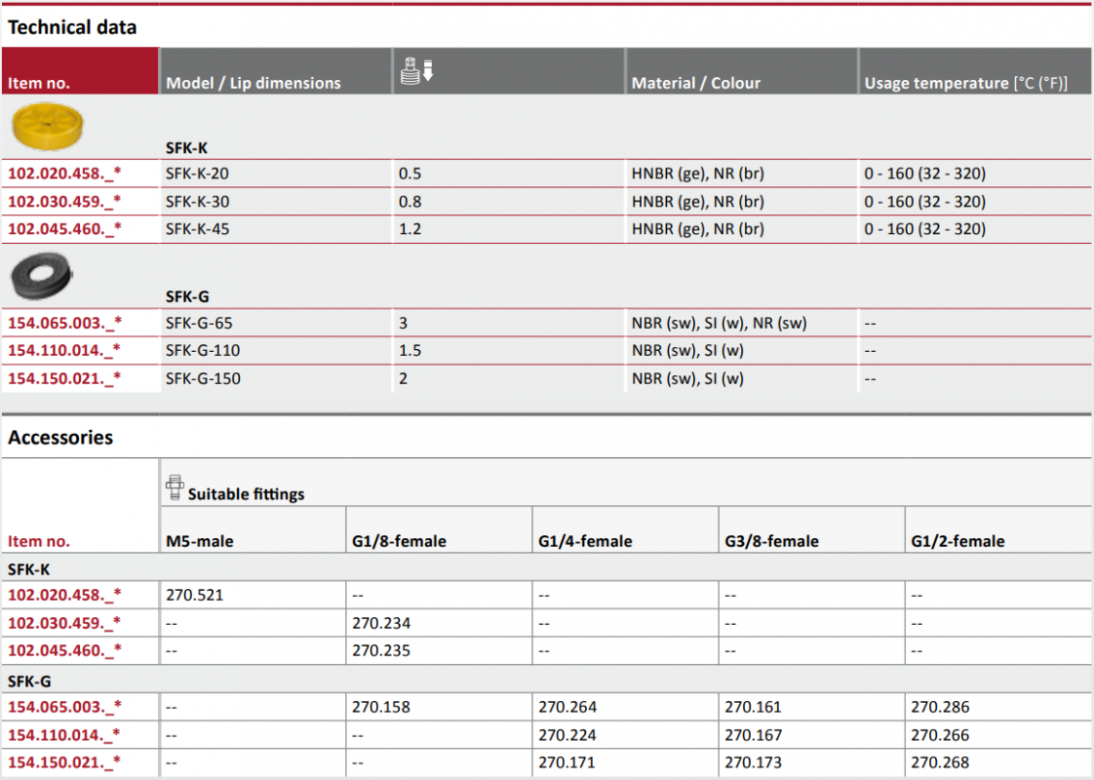Click fitting number "270.235"
1094x780 pixels.
(381, 650)
